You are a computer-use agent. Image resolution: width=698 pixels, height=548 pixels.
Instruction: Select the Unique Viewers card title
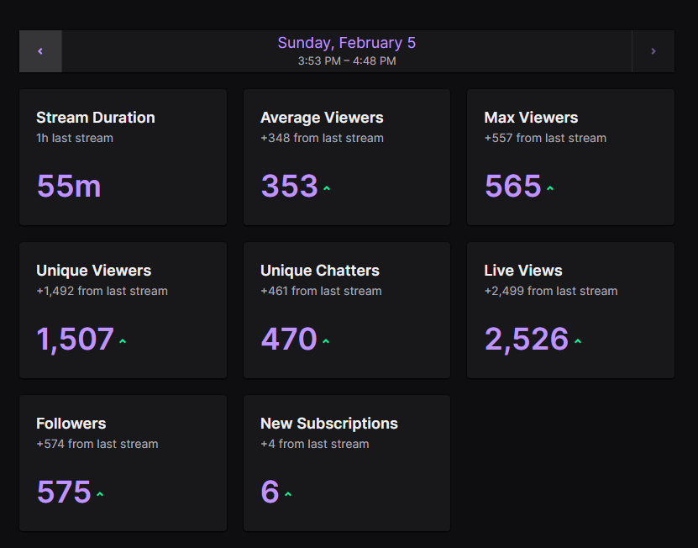pos(94,271)
